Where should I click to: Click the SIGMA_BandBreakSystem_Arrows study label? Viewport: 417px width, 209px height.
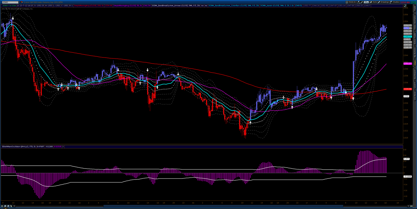tap(176, 5)
